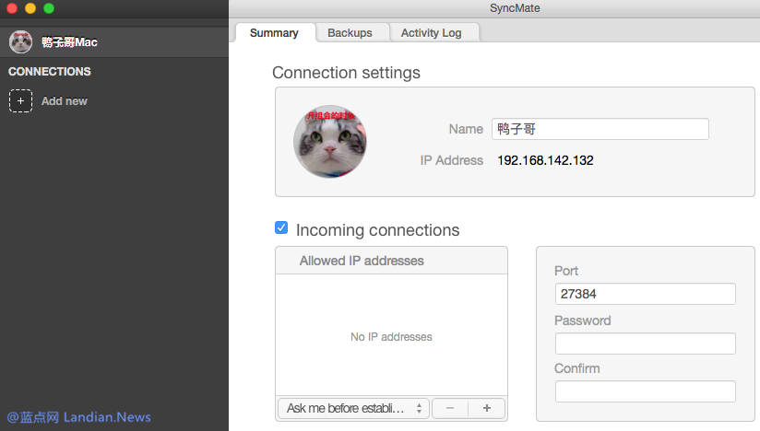Close the window with the red button
The height and width of the screenshot is (431, 760).
12,8
